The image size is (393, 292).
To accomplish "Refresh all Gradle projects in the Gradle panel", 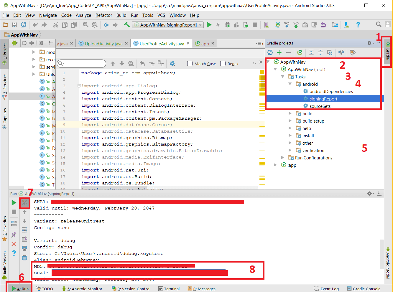I will point(270,52).
